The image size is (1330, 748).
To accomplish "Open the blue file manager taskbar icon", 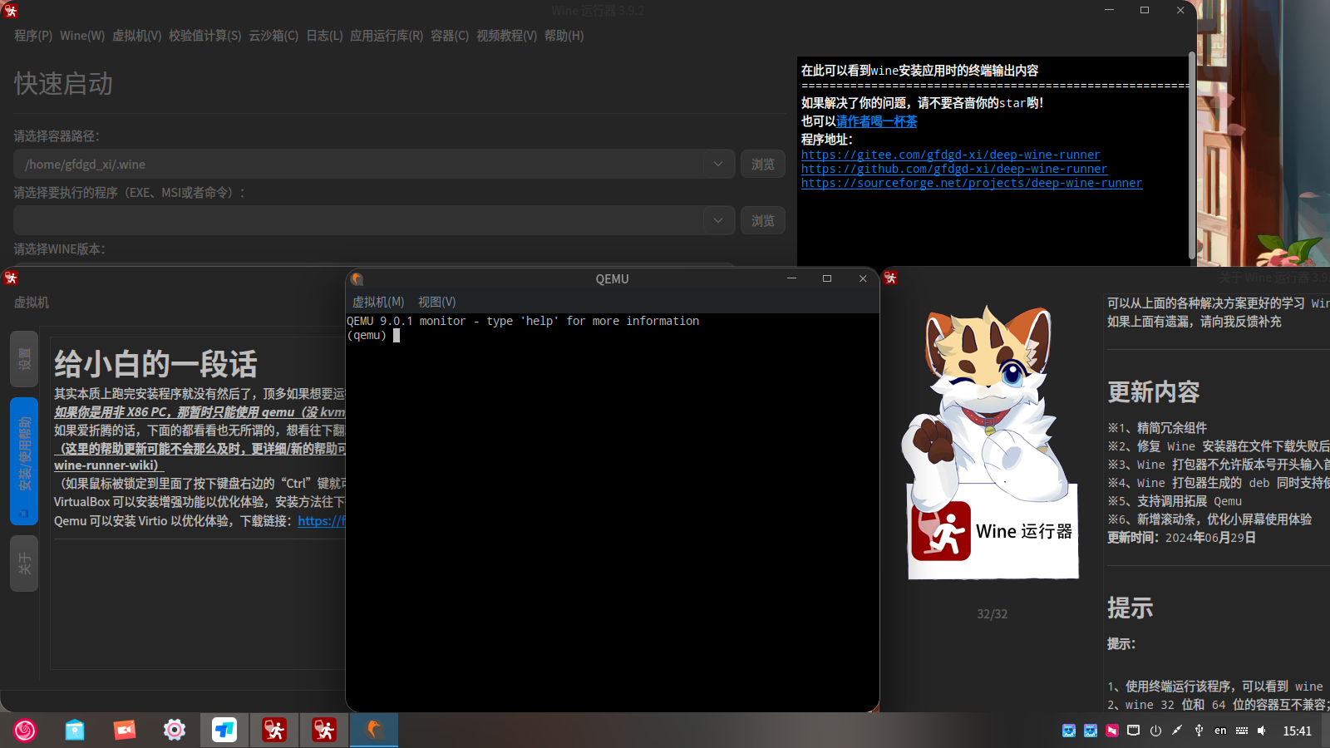I will (x=75, y=731).
